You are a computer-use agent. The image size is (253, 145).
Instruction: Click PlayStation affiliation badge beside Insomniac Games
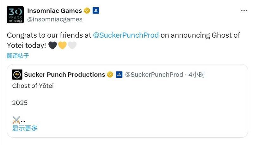[96, 10]
